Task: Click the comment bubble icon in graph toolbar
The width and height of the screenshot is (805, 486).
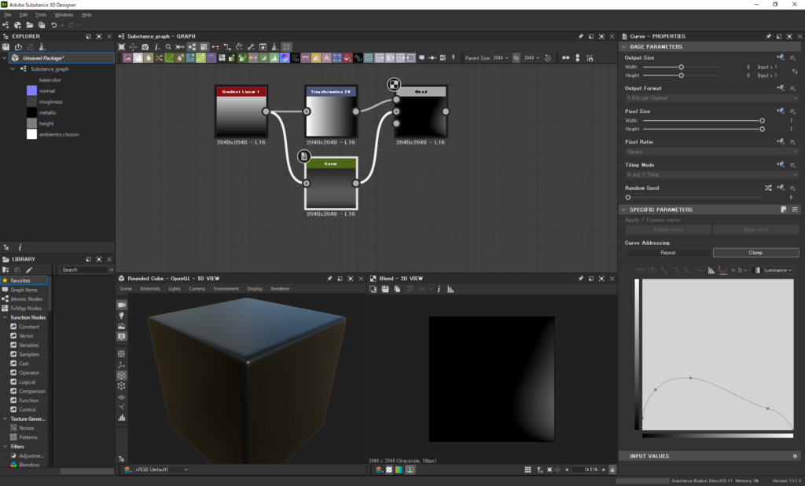Action: [421, 58]
